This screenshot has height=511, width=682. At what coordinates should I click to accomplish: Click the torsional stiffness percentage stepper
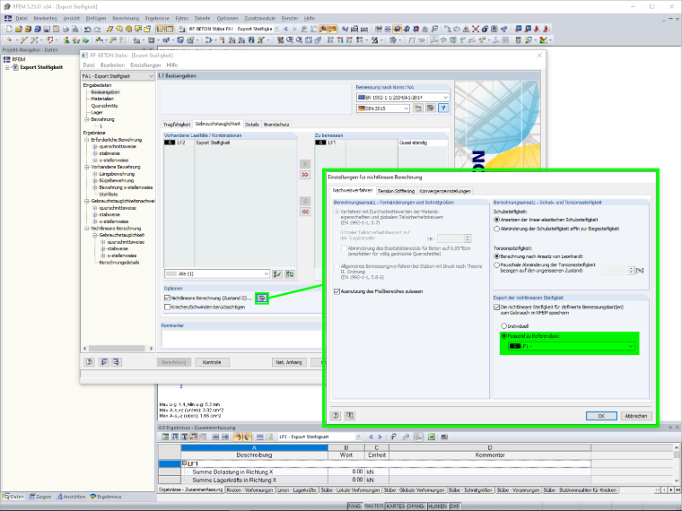(631, 270)
